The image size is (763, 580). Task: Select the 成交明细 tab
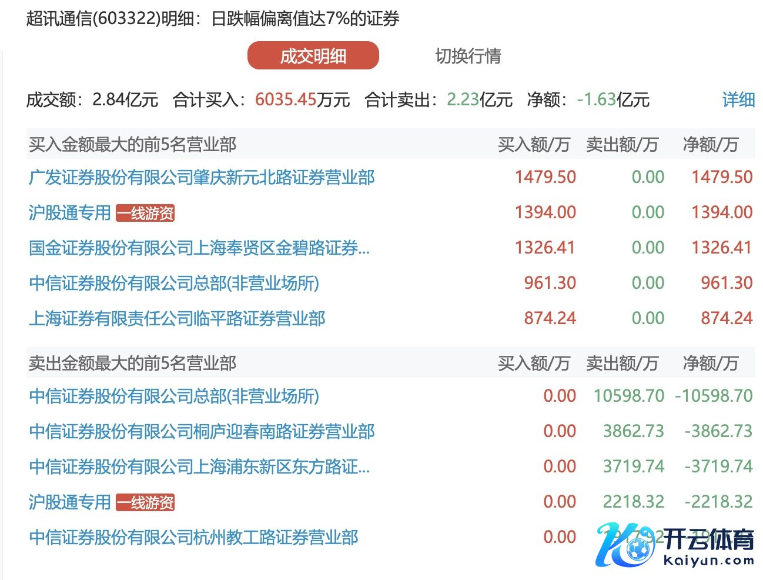click(313, 56)
